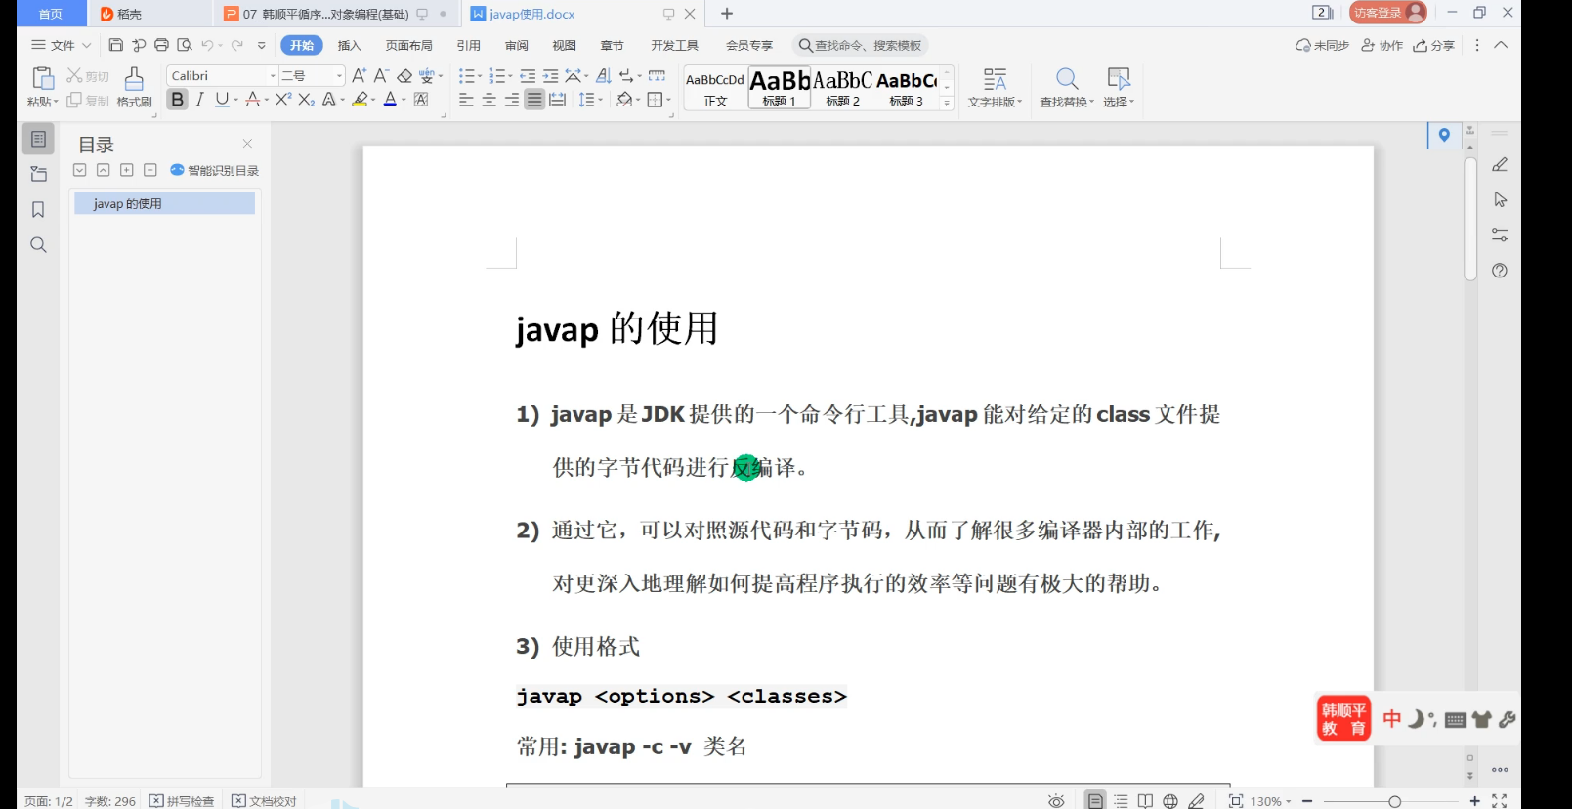Apply subscript formatting
This screenshot has height=809, width=1572.
pyautogui.click(x=306, y=99)
